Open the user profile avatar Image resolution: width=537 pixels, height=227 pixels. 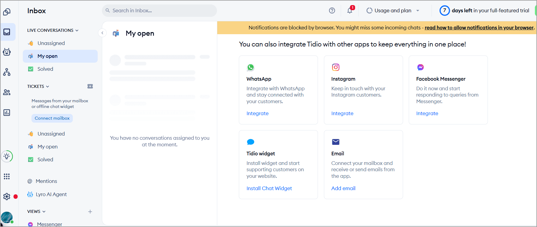(7, 217)
